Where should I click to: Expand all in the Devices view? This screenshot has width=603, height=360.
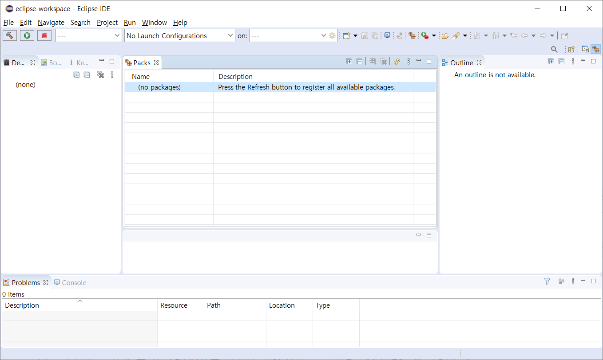(76, 74)
